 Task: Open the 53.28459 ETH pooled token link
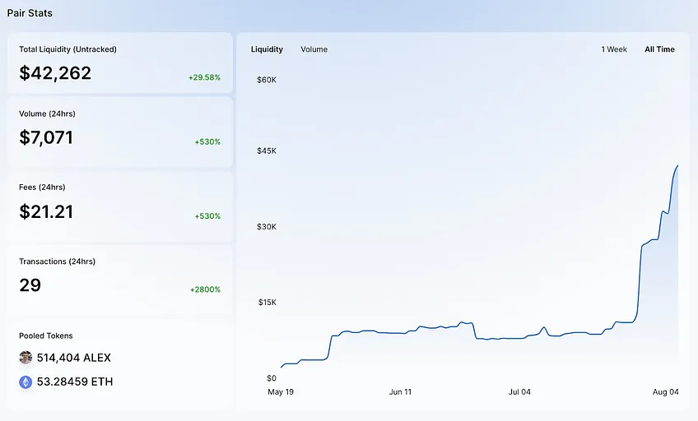(x=75, y=382)
